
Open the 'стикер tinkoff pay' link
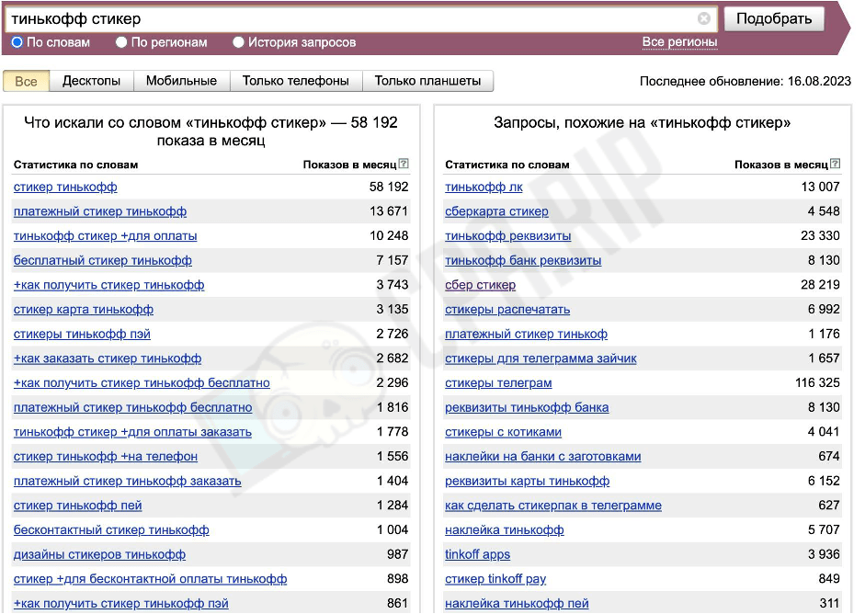[495, 579]
